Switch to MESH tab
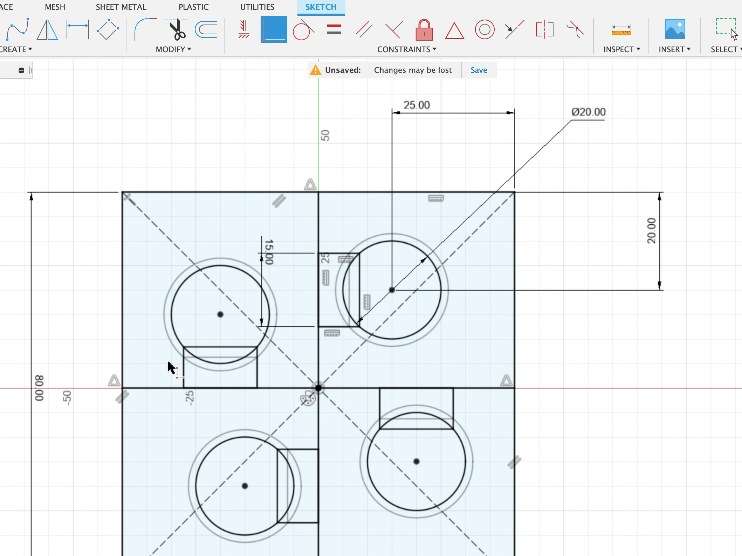Image resolution: width=742 pixels, height=556 pixels. coord(55,6)
